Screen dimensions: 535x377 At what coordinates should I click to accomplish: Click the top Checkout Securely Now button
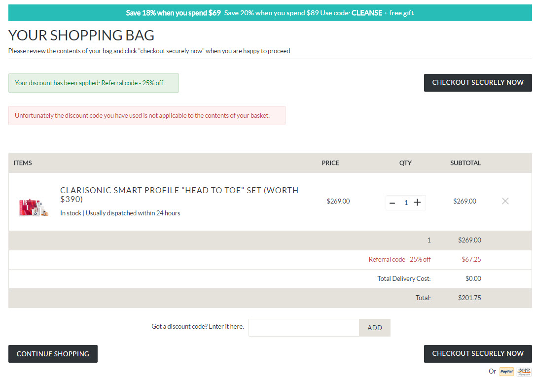coord(478,82)
